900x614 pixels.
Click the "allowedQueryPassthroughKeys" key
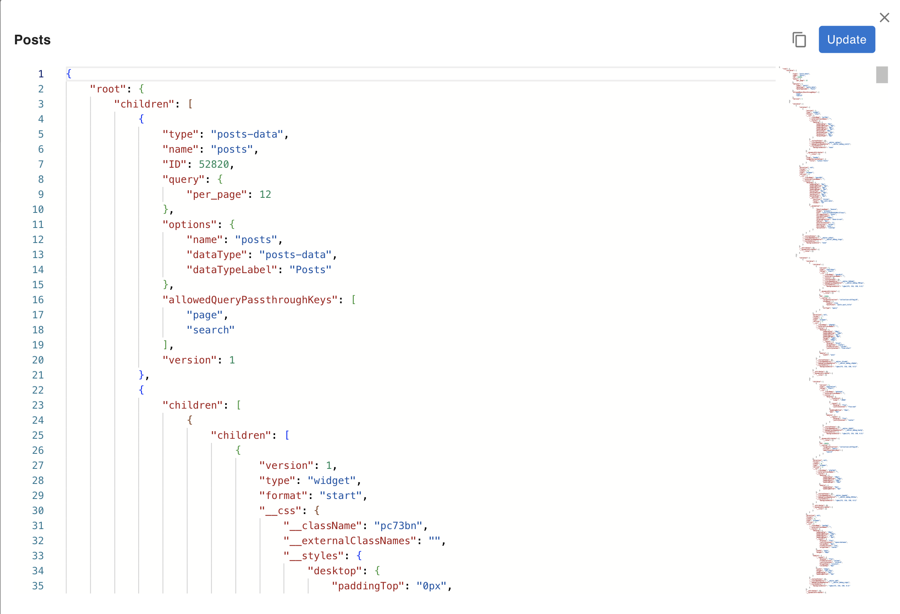250,300
